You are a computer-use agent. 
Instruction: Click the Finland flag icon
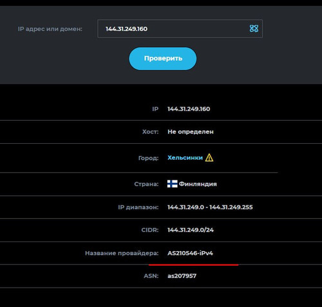173,184
